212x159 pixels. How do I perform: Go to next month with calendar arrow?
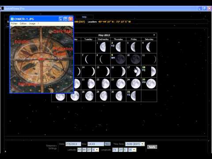[x=154, y=35]
